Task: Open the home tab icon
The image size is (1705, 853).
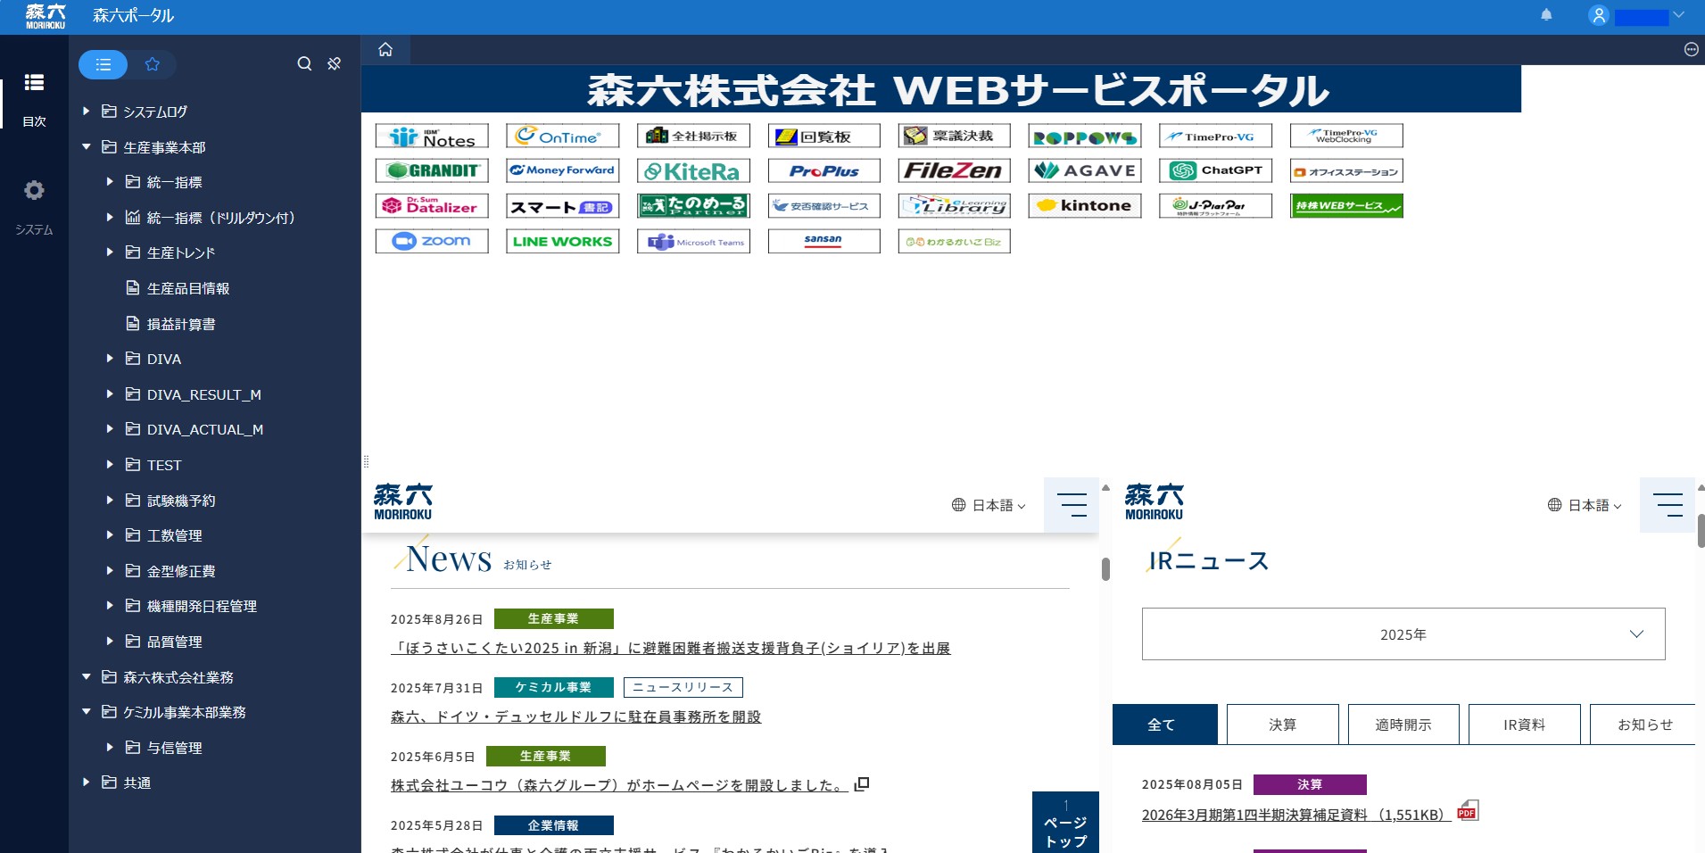Action: point(385,50)
